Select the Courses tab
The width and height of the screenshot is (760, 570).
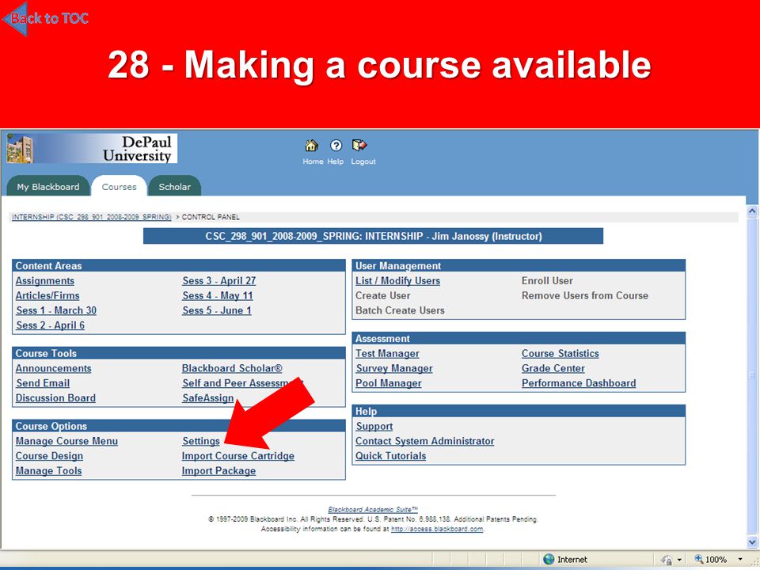(119, 187)
